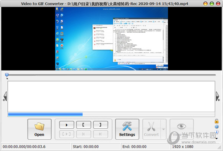The width and height of the screenshot is (223, 151).
Task: Click the video preview frame
Action: 111,39
